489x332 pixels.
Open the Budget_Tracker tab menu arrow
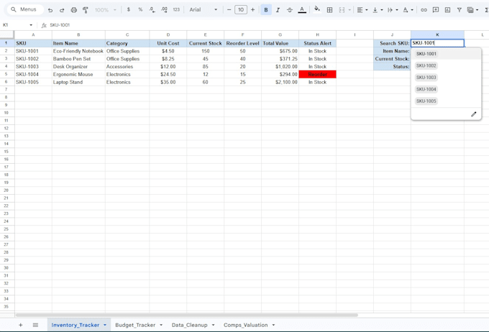161,325
